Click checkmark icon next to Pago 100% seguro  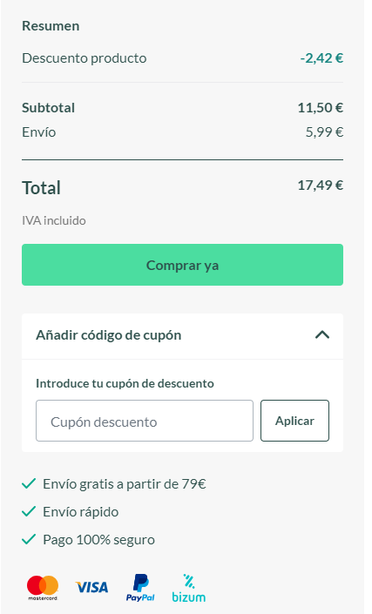[x=29, y=539]
